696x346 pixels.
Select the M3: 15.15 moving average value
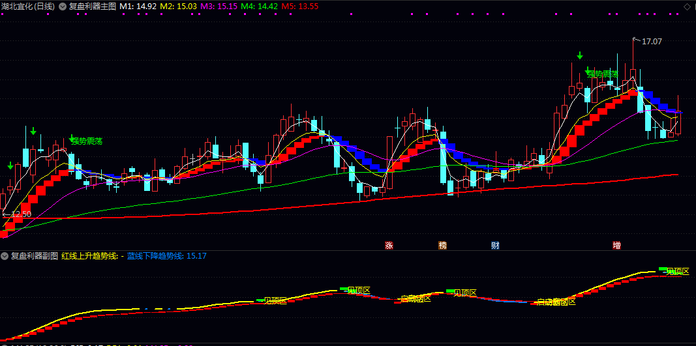click(x=219, y=7)
